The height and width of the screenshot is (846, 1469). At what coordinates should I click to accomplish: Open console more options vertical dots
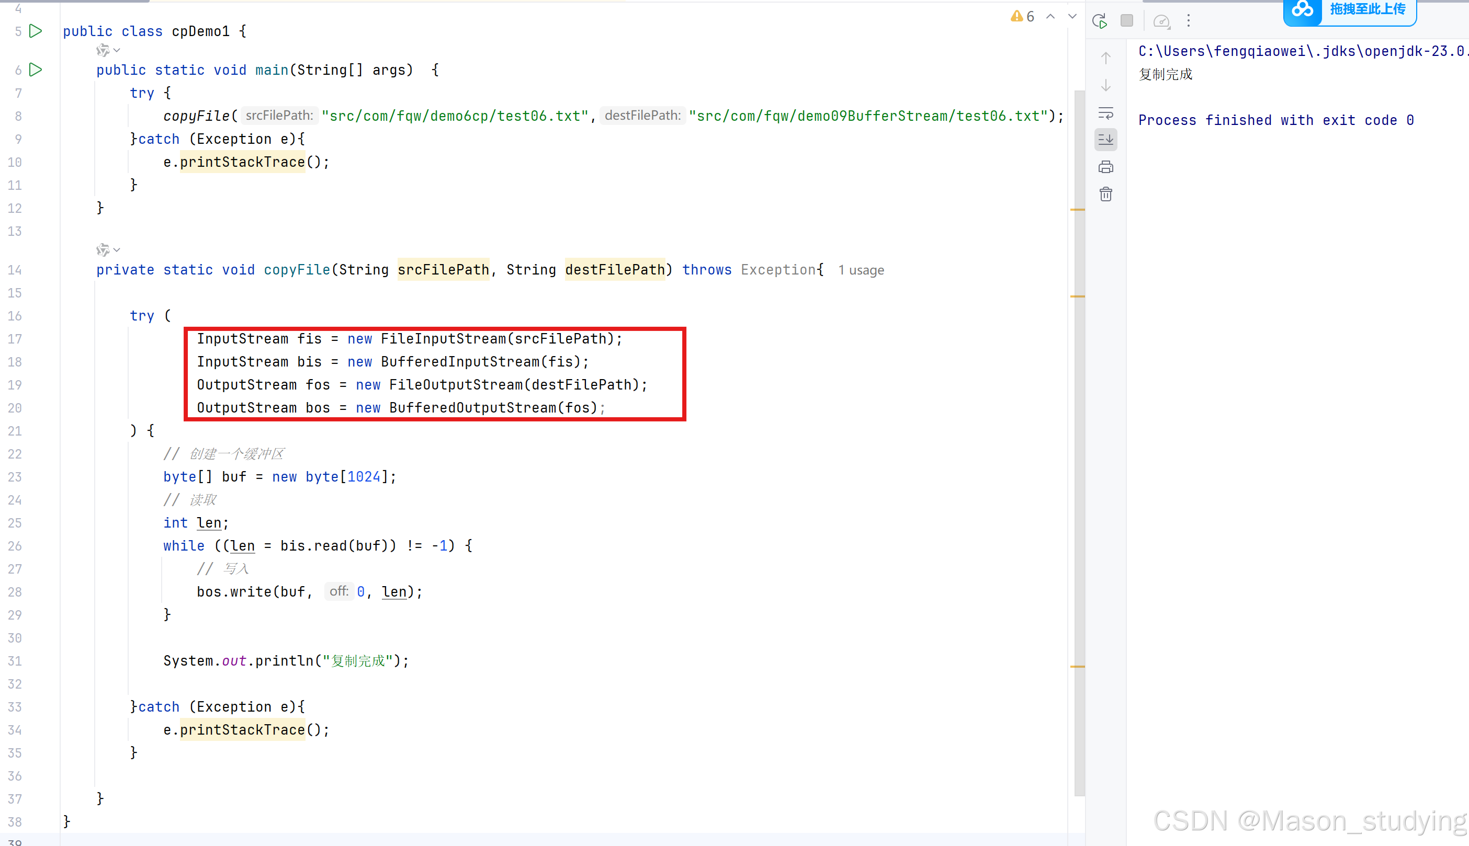click(x=1188, y=21)
